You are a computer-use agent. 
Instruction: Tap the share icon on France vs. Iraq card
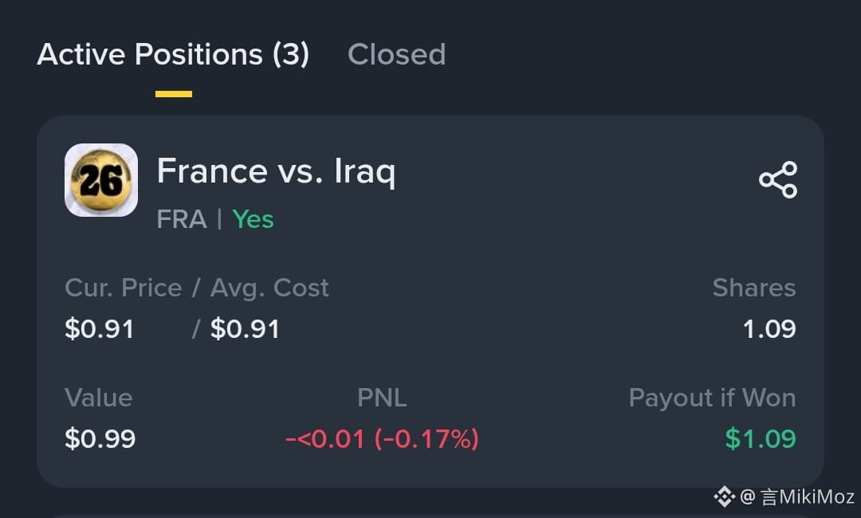pos(778,179)
